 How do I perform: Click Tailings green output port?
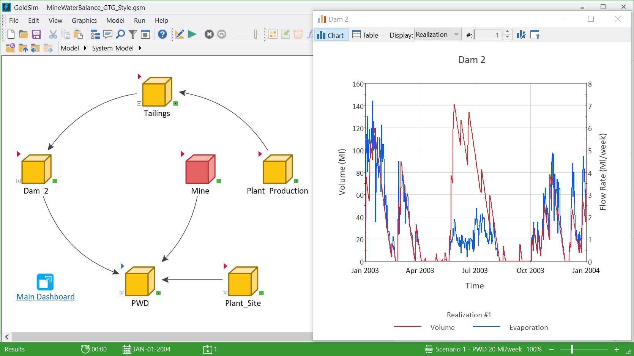[x=175, y=103]
